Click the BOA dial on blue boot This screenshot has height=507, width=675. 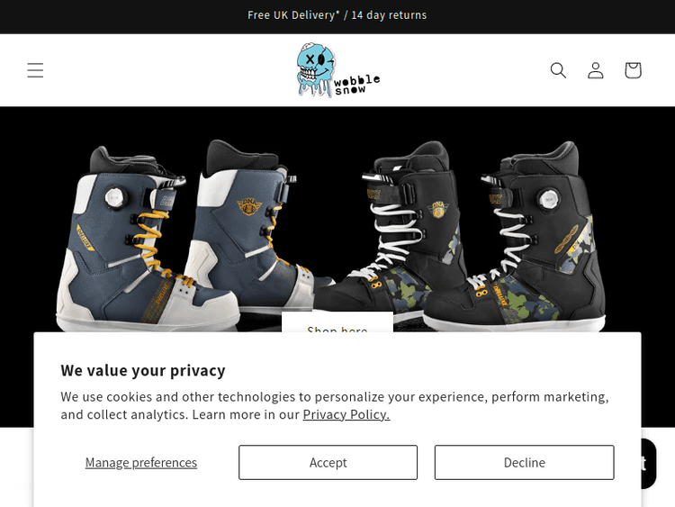pyautogui.click(x=115, y=198)
